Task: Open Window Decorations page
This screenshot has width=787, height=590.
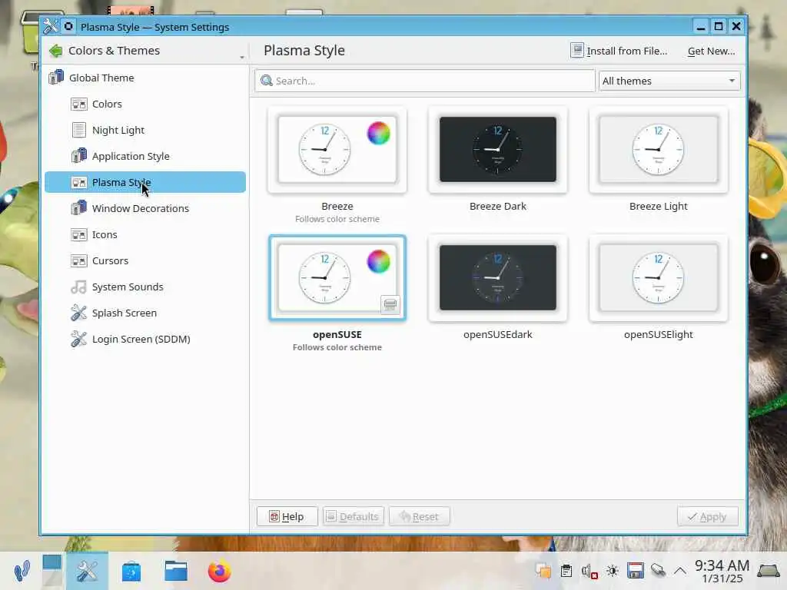Action: click(145, 208)
